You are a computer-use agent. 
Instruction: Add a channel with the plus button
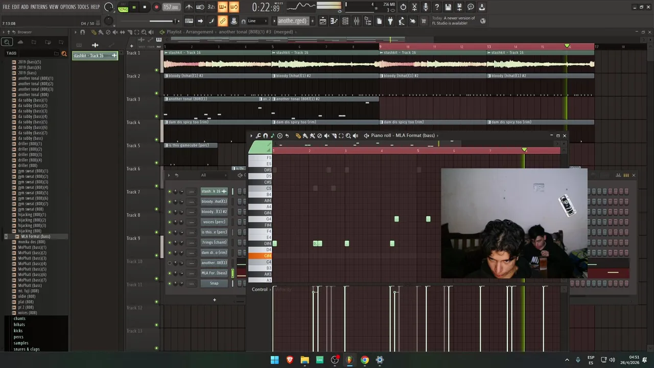215,300
